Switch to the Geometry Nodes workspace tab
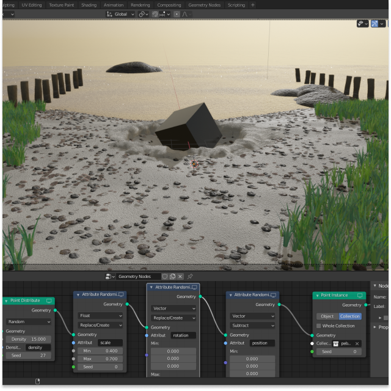391x391 pixels. click(204, 5)
